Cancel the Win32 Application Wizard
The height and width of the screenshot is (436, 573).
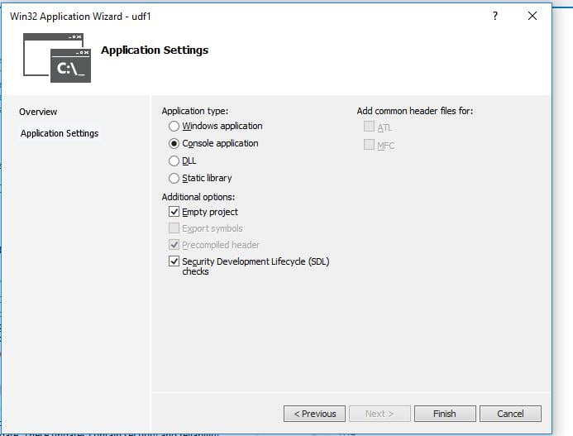[510, 414]
